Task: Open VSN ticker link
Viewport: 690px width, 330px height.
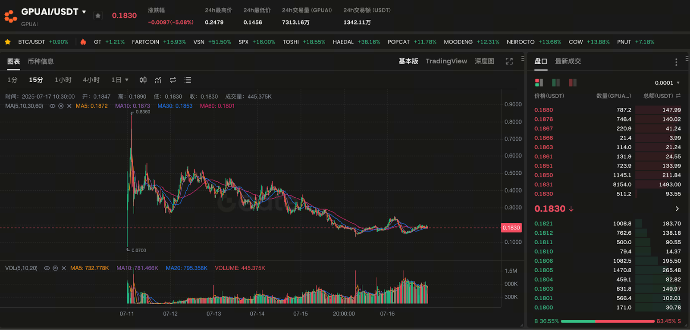Action: [212, 42]
